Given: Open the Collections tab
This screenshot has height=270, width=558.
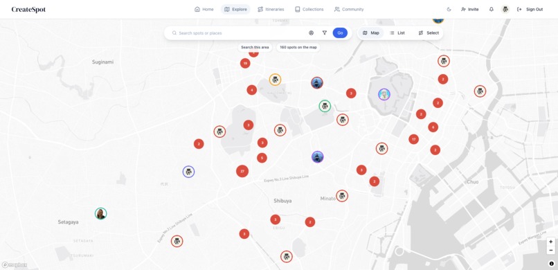Looking at the screenshot, I should [x=309, y=9].
